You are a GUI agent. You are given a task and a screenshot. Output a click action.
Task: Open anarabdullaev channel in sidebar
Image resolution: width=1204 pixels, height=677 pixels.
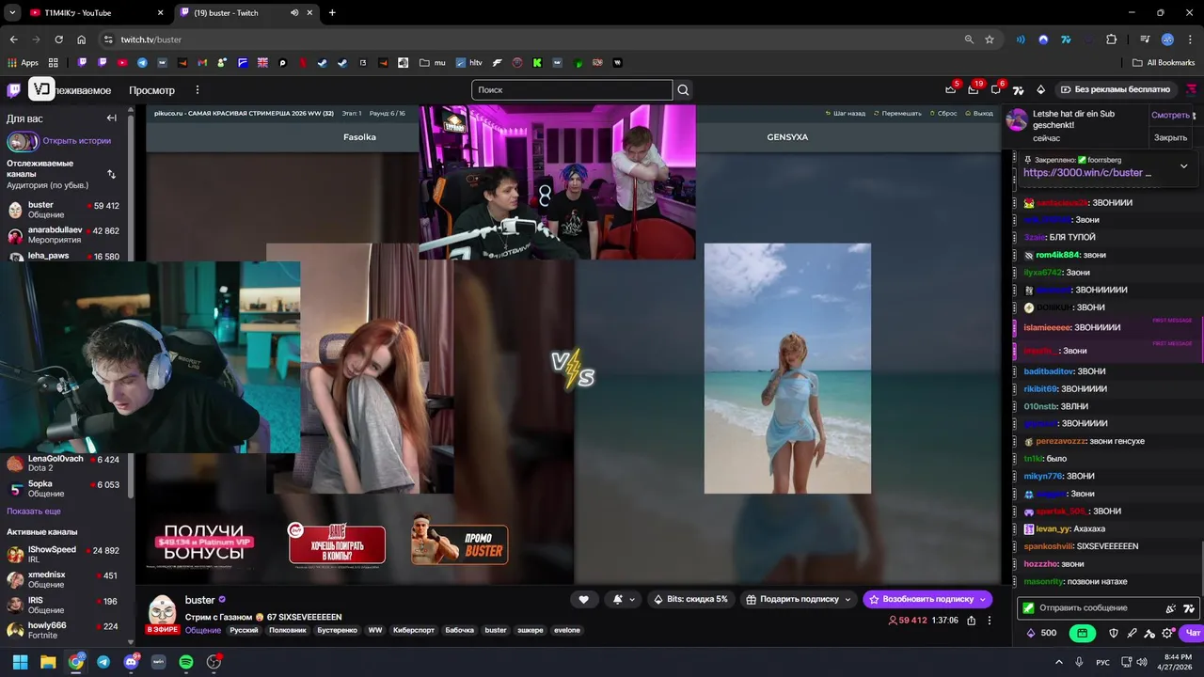click(x=63, y=234)
